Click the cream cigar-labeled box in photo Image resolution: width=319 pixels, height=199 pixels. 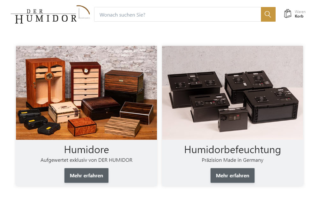click(x=64, y=112)
